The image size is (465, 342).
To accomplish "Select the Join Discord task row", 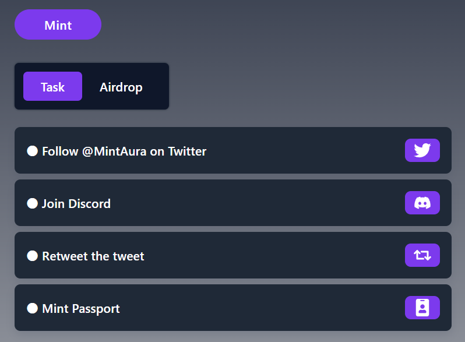I will pos(233,203).
